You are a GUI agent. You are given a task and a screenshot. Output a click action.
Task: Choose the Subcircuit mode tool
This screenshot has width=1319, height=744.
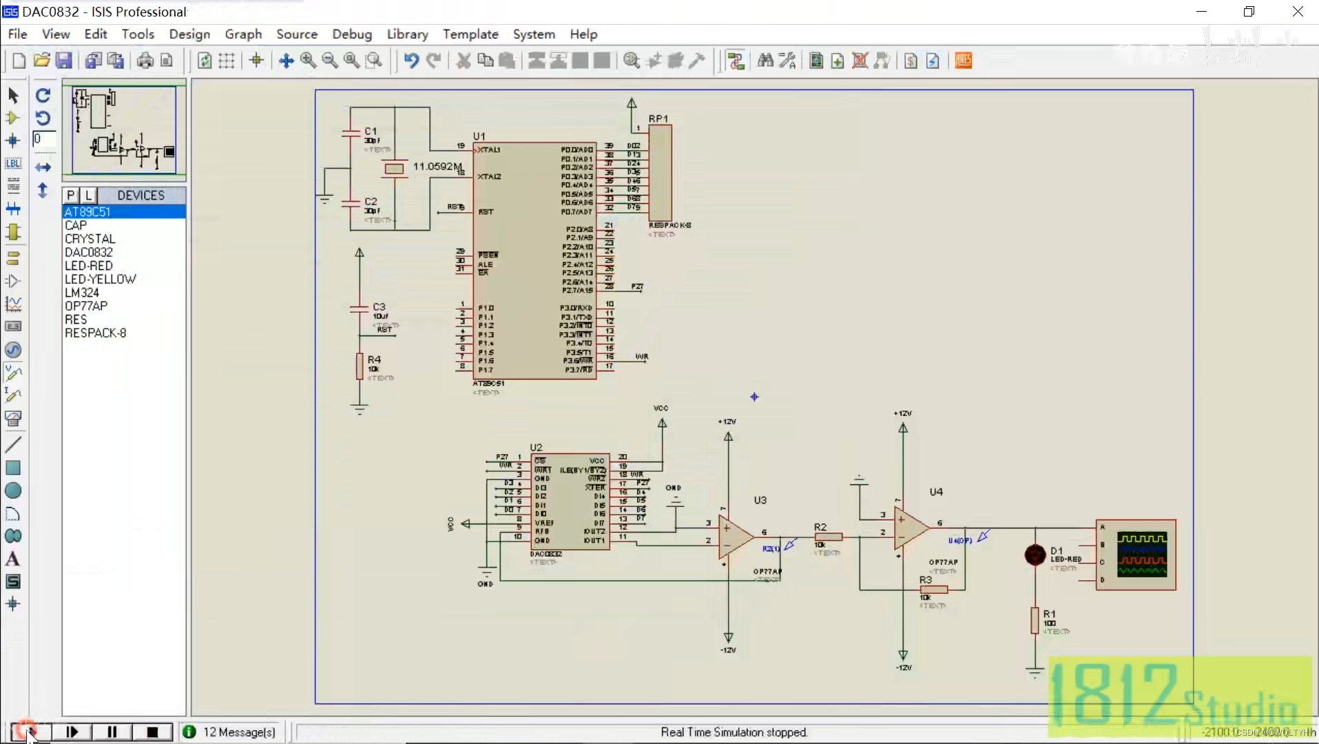[x=13, y=231]
